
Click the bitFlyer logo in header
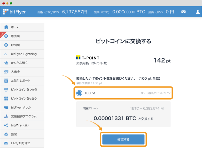[14, 12]
